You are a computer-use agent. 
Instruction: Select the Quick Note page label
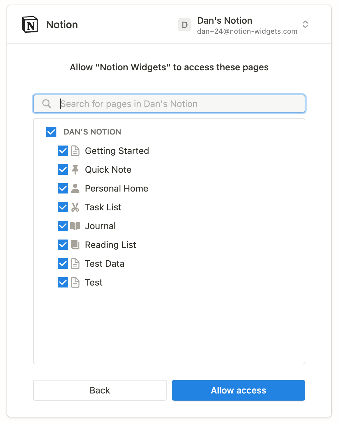tap(108, 170)
